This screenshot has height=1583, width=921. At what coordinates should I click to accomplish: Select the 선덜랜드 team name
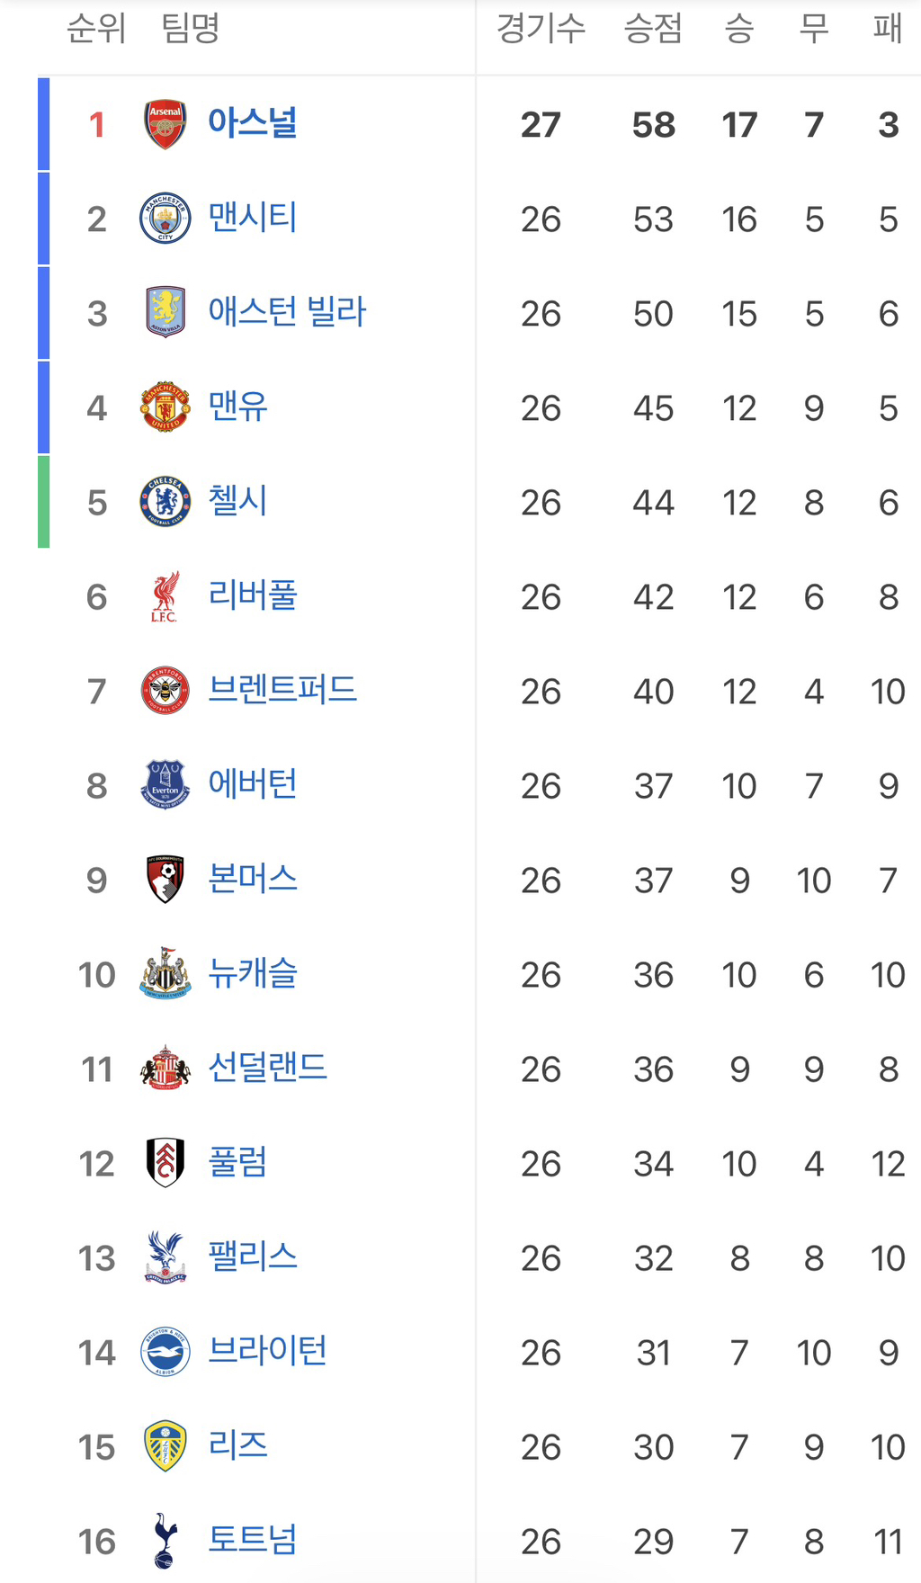(268, 1068)
